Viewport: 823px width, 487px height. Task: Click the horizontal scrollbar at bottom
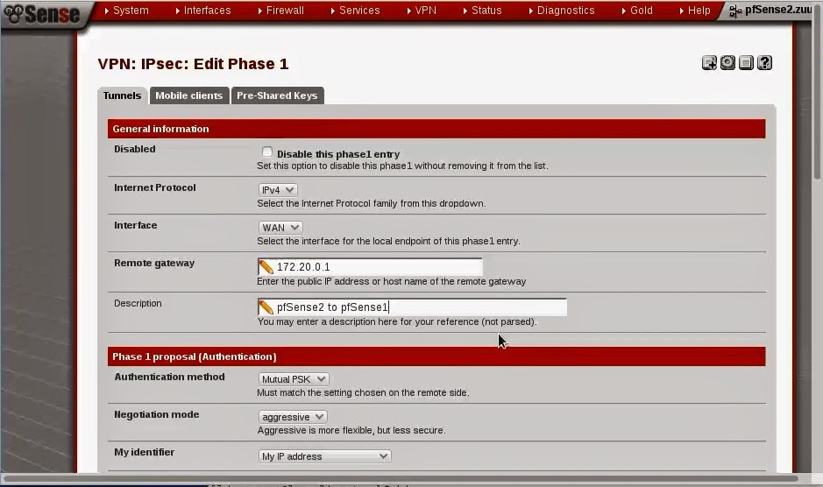click(401, 478)
